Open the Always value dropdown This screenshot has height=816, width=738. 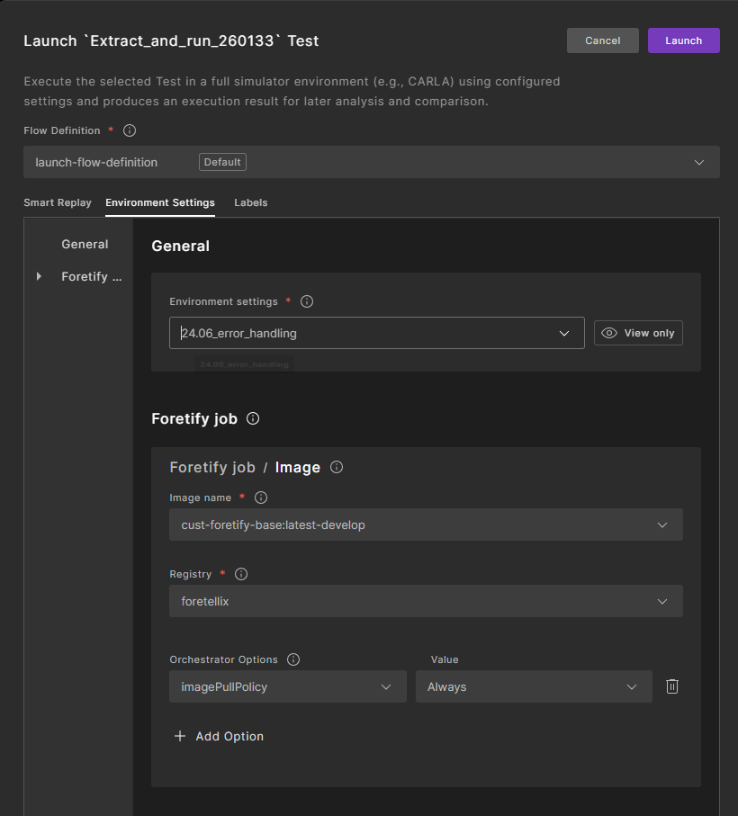pyautogui.click(x=533, y=686)
